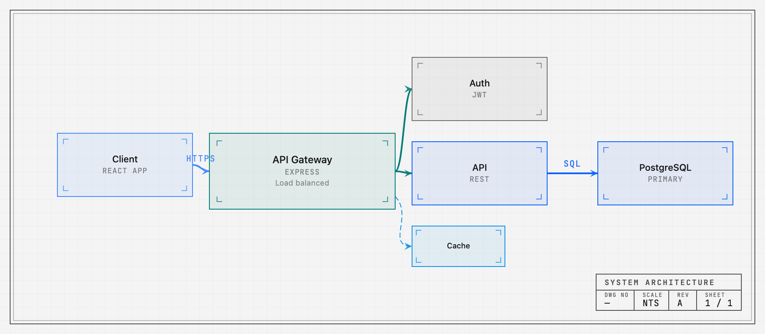Select the arrow from API to PostgreSQL
The height and width of the screenshot is (334, 765).
click(x=572, y=173)
